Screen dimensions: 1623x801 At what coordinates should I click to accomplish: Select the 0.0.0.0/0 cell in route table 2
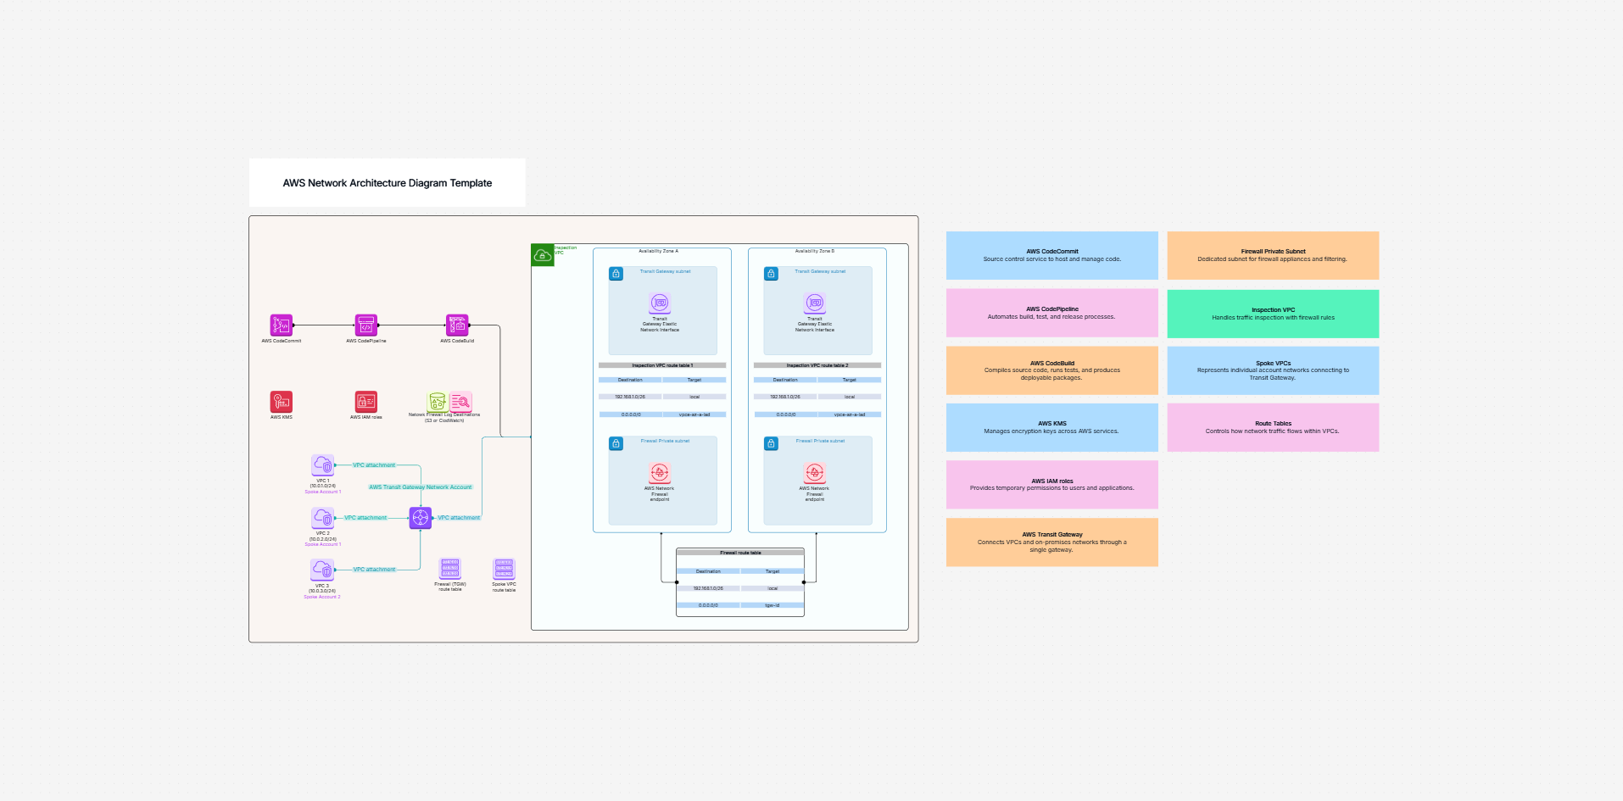coord(786,414)
